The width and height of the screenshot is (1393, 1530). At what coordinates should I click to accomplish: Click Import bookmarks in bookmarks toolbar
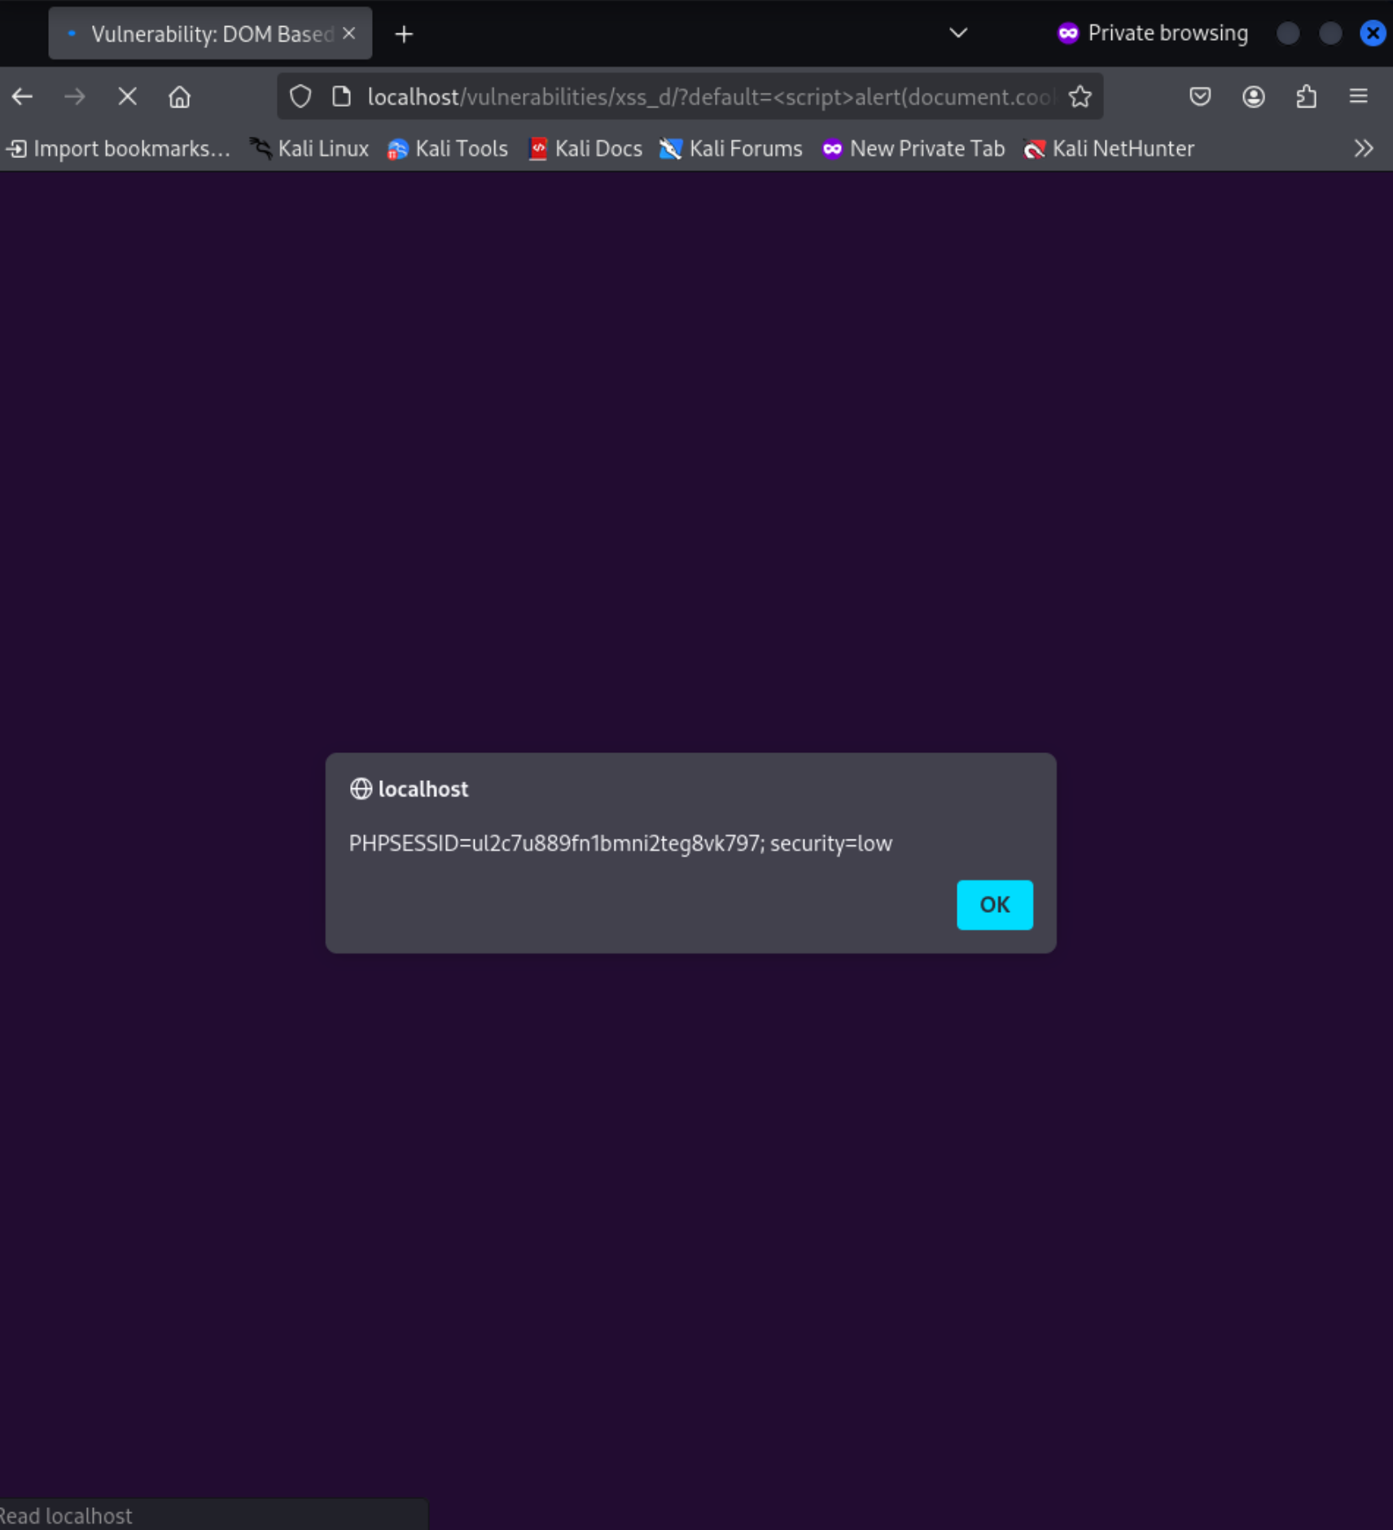coord(119,148)
